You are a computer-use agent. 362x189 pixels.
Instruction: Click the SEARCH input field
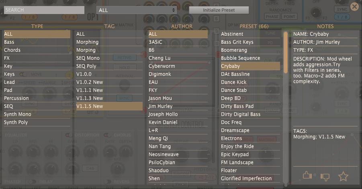pos(44,10)
